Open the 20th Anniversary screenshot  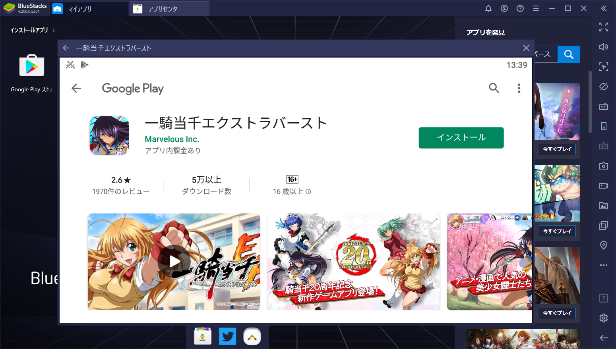(x=354, y=262)
